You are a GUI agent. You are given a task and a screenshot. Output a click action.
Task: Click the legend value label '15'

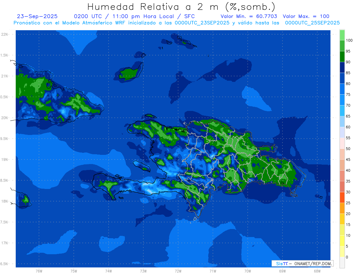(x=348, y=225)
